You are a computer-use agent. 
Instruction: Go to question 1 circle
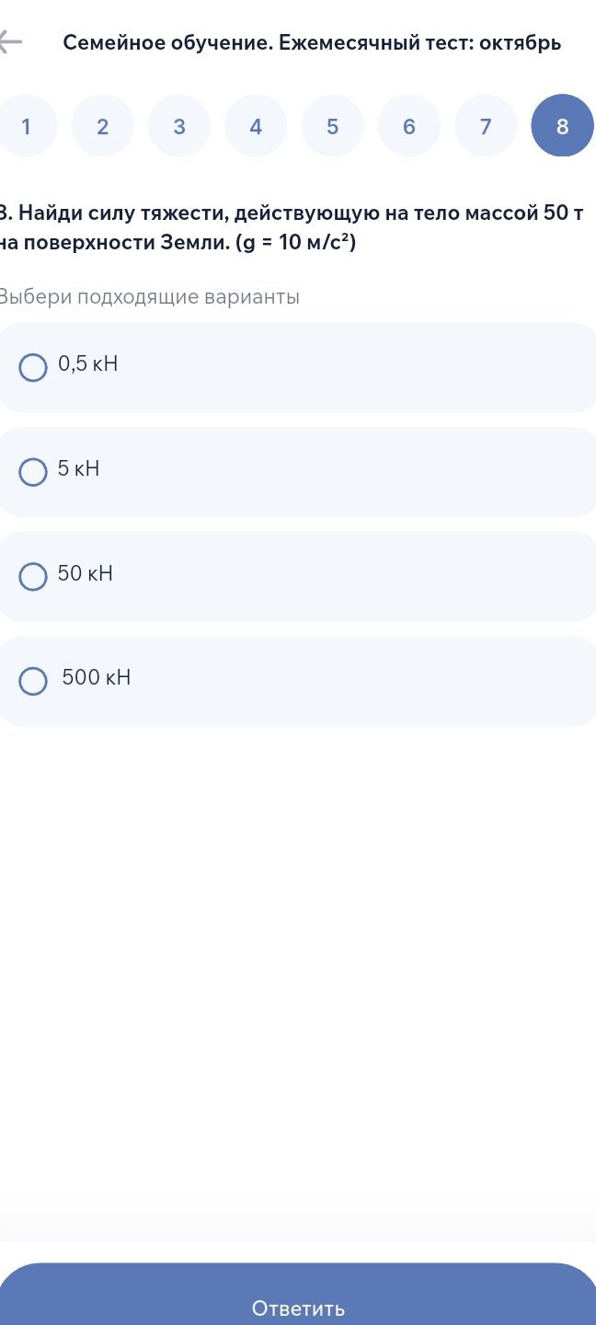pyautogui.click(x=26, y=126)
